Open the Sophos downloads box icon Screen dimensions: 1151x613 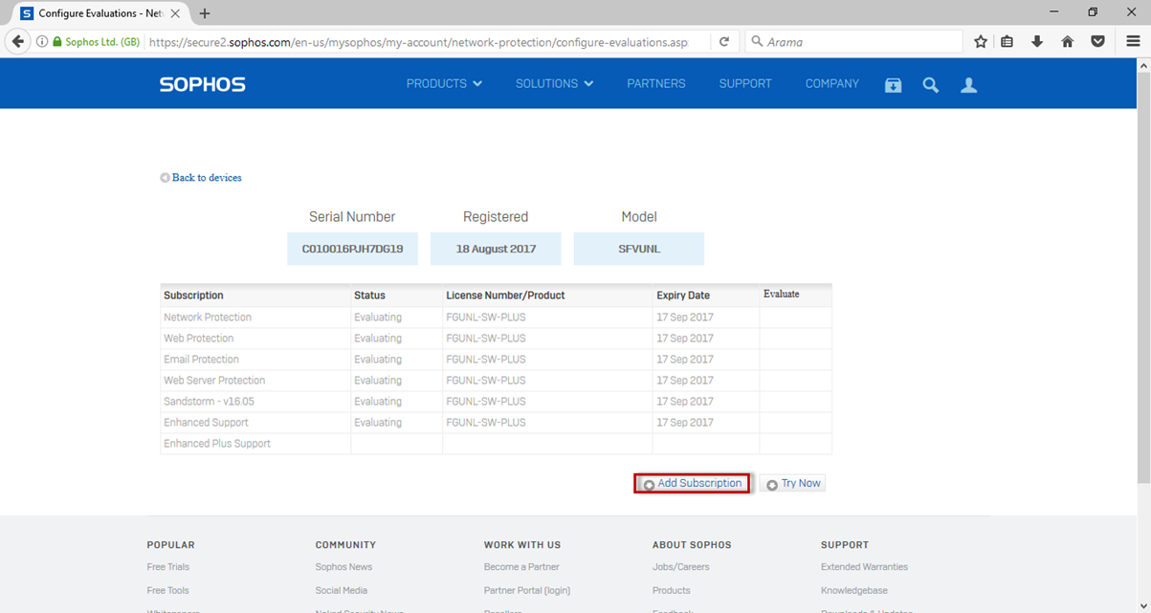(893, 85)
